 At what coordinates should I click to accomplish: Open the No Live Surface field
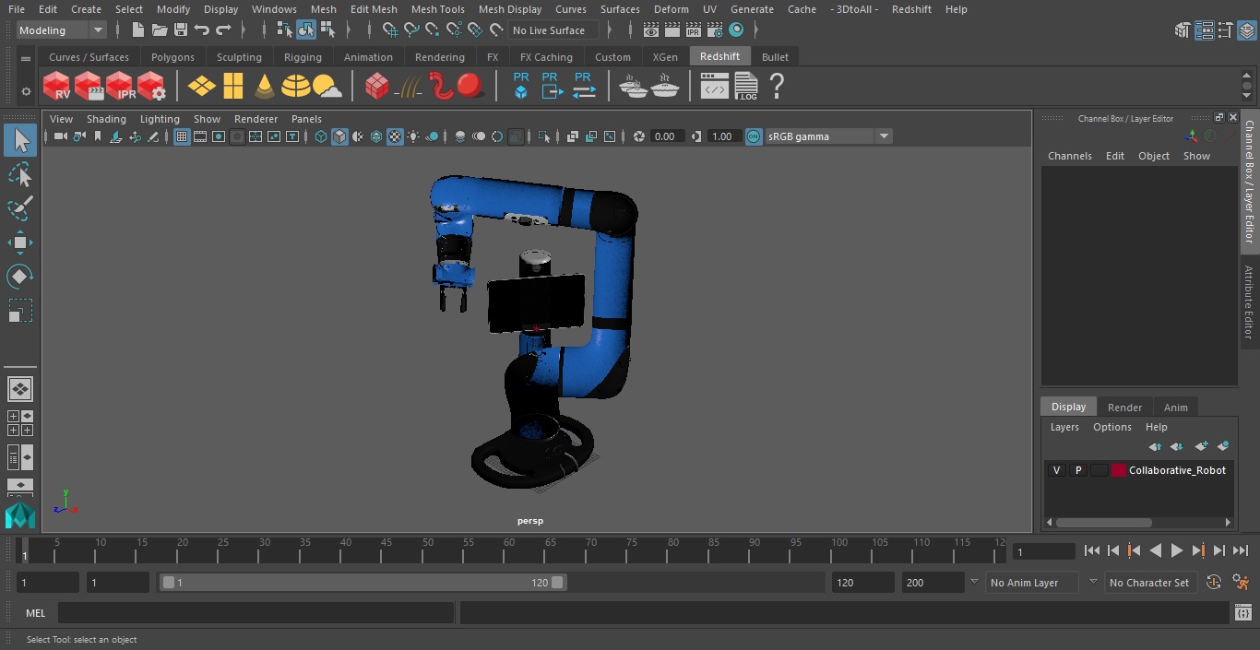click(554, 30)
